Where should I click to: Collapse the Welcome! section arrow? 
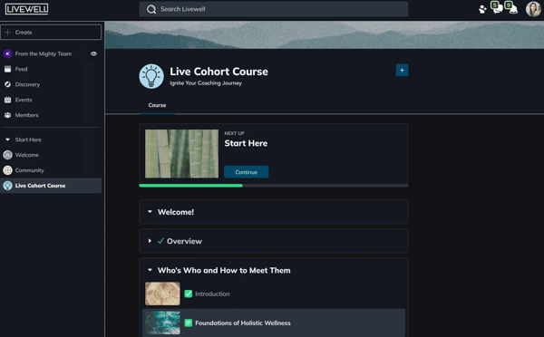(x=150, y=212)
